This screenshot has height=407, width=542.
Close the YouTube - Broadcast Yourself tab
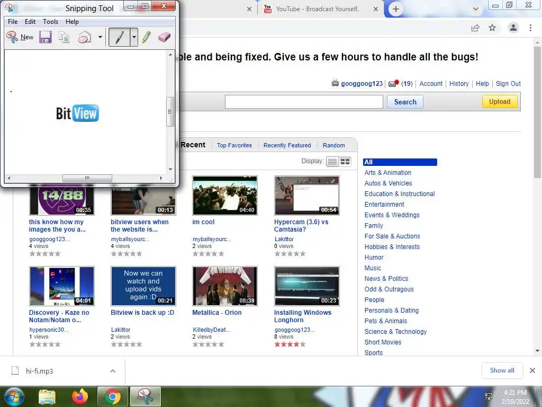(x=376, y=10)
